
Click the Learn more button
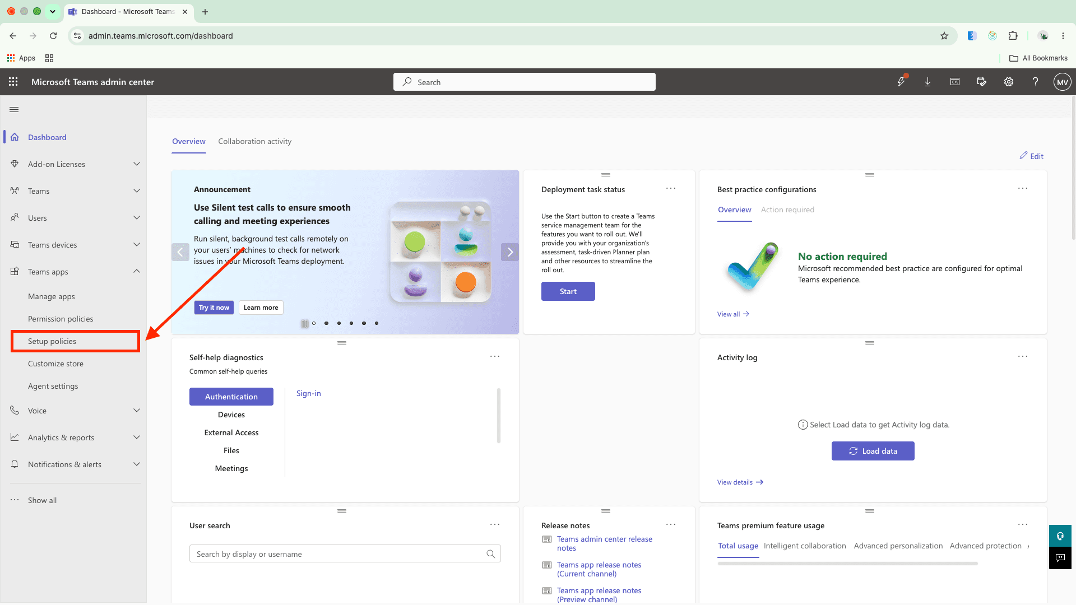261,308
